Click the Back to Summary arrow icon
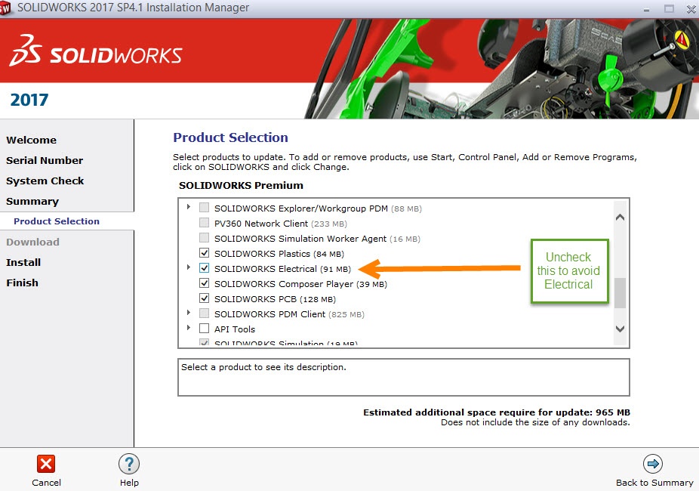The width and height of the screenshot is (699, 491). click(654, 464)
